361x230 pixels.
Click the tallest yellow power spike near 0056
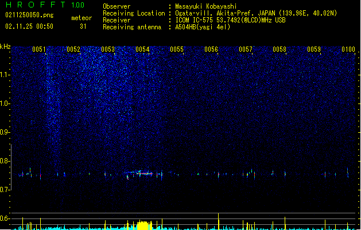point(218,221)
